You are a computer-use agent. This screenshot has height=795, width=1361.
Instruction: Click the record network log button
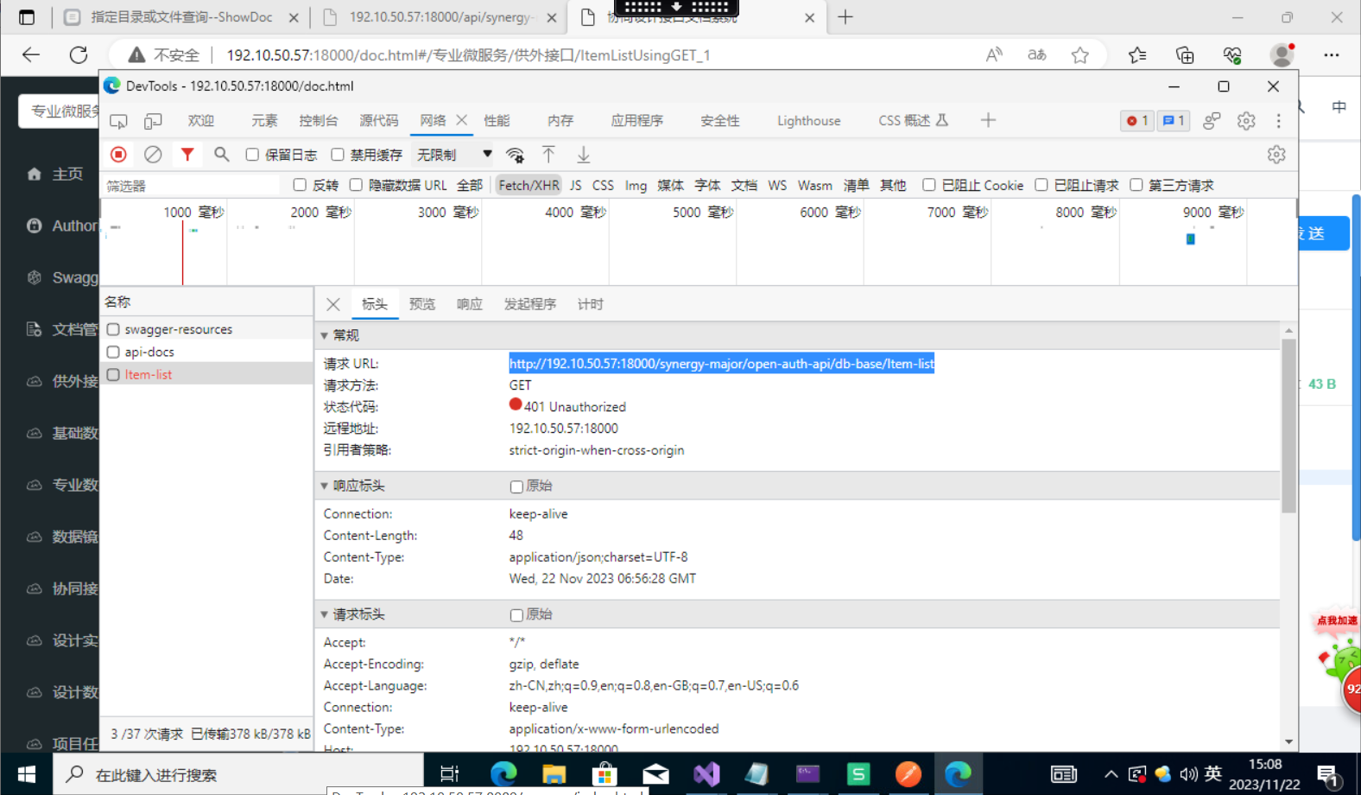(x=119, y=155)
